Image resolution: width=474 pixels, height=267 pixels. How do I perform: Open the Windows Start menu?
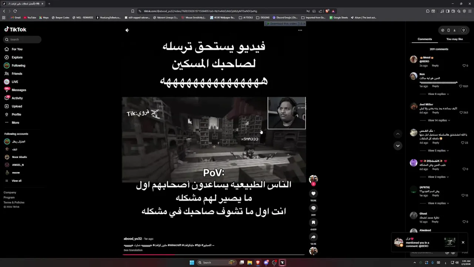pyautogui.click(x=192, y=263)
